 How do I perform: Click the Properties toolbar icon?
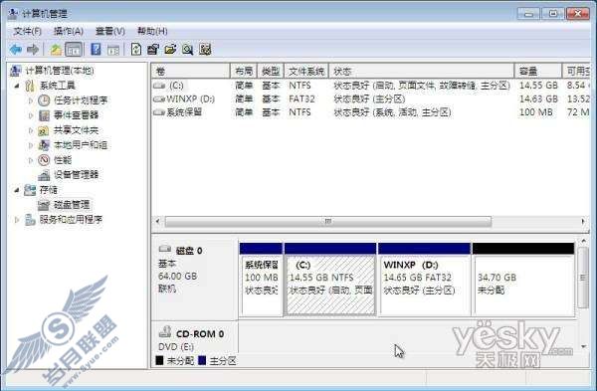tap(153, 49)
